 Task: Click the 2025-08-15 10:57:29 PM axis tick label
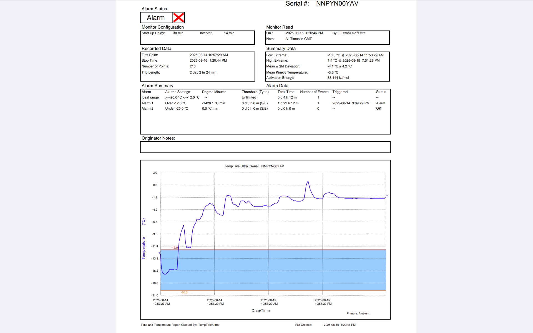[x=323, y=302]
